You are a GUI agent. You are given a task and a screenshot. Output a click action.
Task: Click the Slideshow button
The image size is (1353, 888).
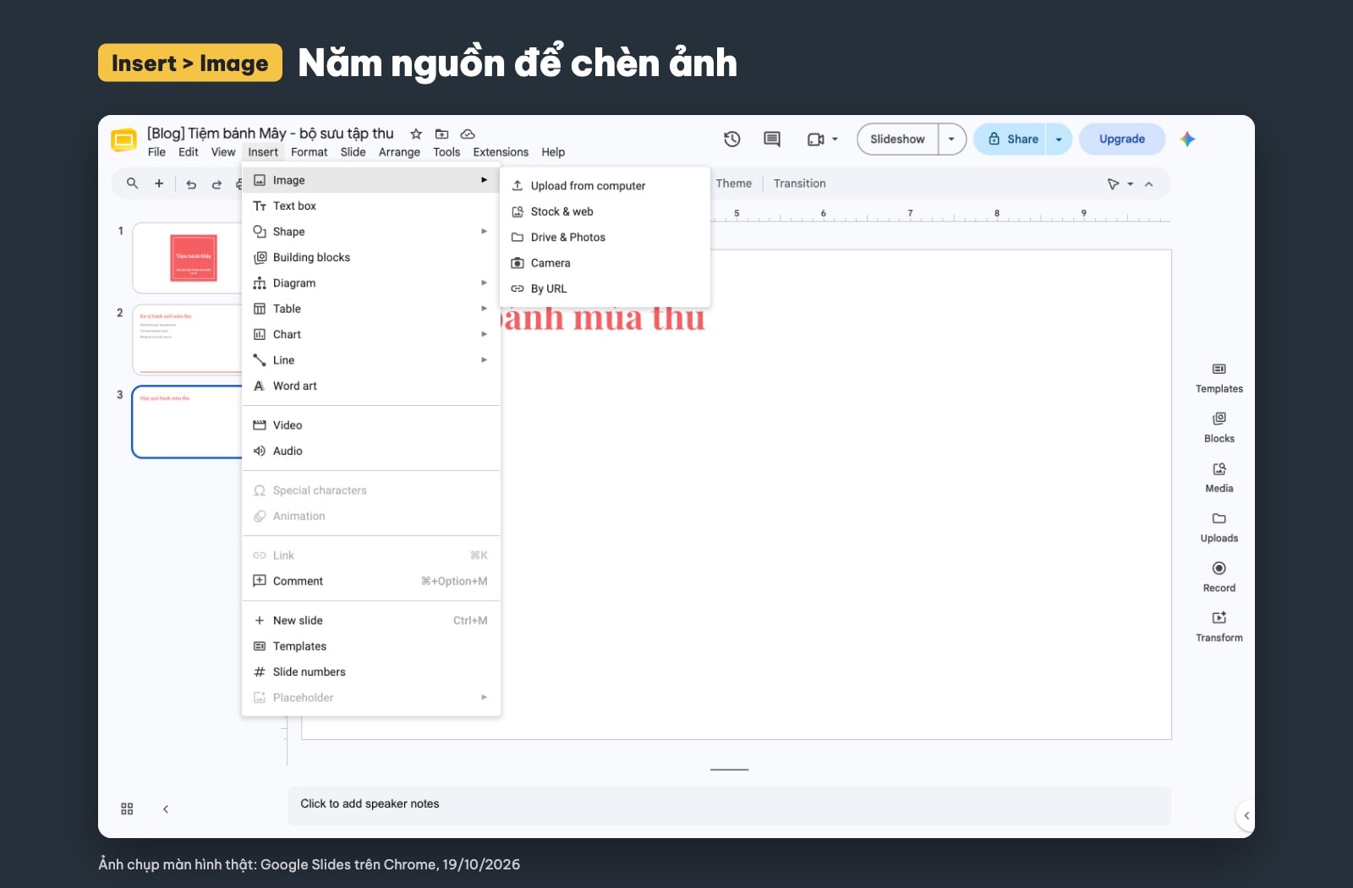click(x=897, y=140)
